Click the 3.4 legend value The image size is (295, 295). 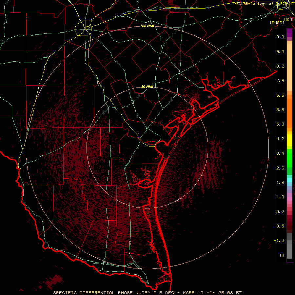point(280,153)
